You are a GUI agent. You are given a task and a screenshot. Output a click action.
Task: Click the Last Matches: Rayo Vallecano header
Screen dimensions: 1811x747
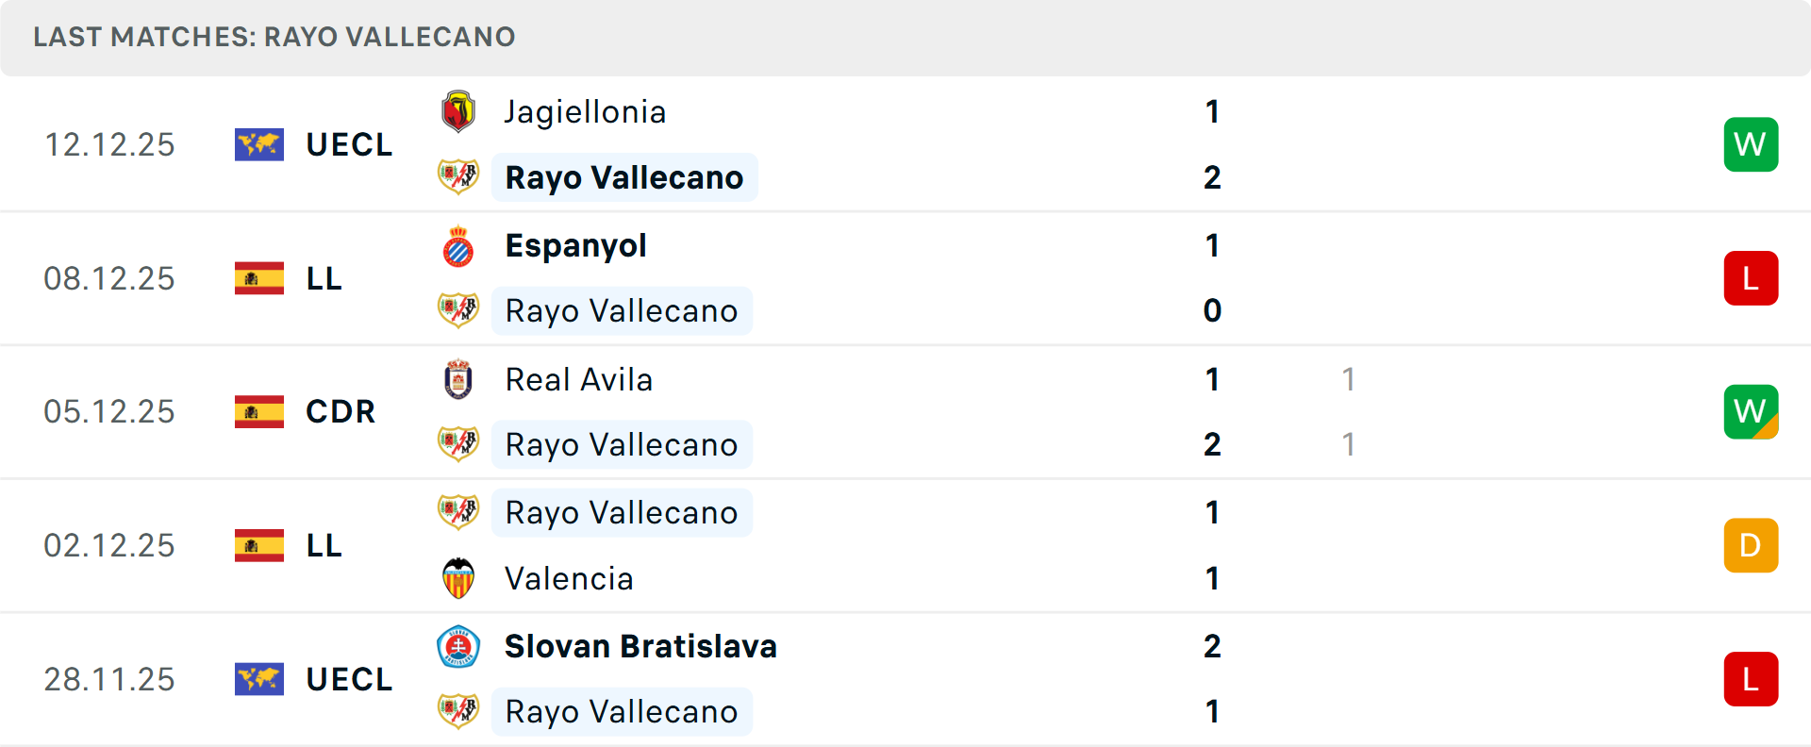[274, 37]
